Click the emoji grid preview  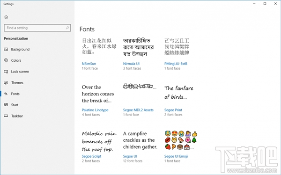[181, 140]
